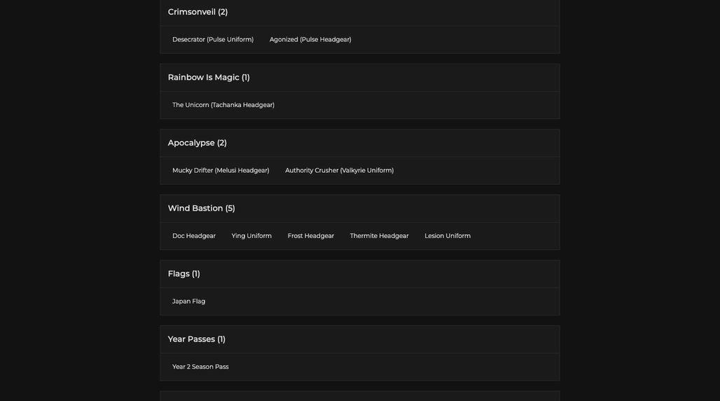Select Desecrator (Pulse Uniform) item

213,39
